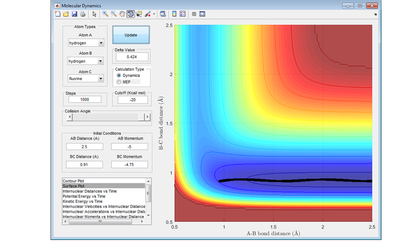Select the MEP calculation type
The height and width of the screenshot is (241, 420).
[x=119, y=82]
